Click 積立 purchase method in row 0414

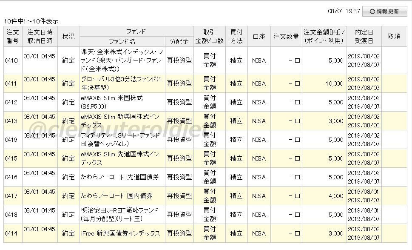coord(236,233)
